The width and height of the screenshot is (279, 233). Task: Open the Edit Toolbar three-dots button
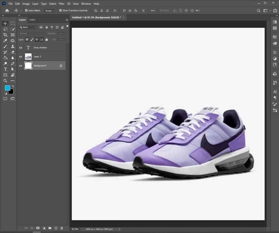13,81
